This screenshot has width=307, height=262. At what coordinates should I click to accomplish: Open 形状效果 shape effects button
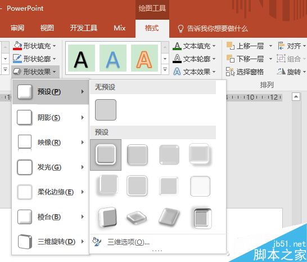pyautogui.click(x=35, y=72)
